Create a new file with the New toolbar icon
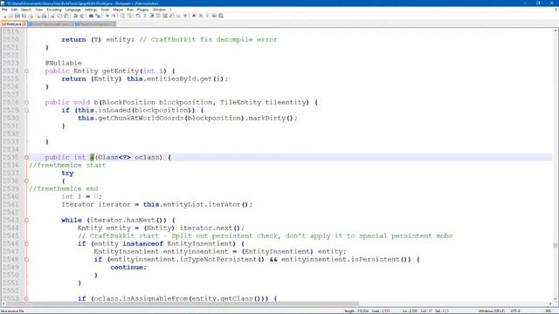Image resolution: width=559 pixels, height=314 pixels. tap(4, 16)
